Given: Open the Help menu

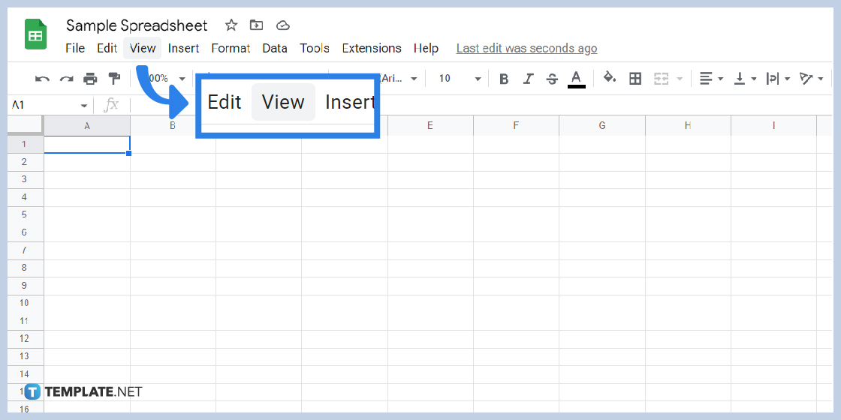Looking at the screenshot, I should [x=426, y=48].
